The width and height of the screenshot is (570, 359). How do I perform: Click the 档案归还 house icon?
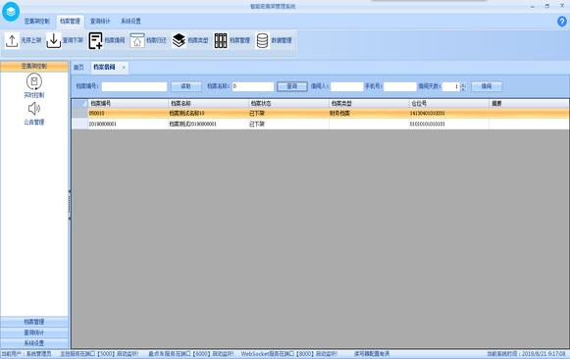click(137, 40)
